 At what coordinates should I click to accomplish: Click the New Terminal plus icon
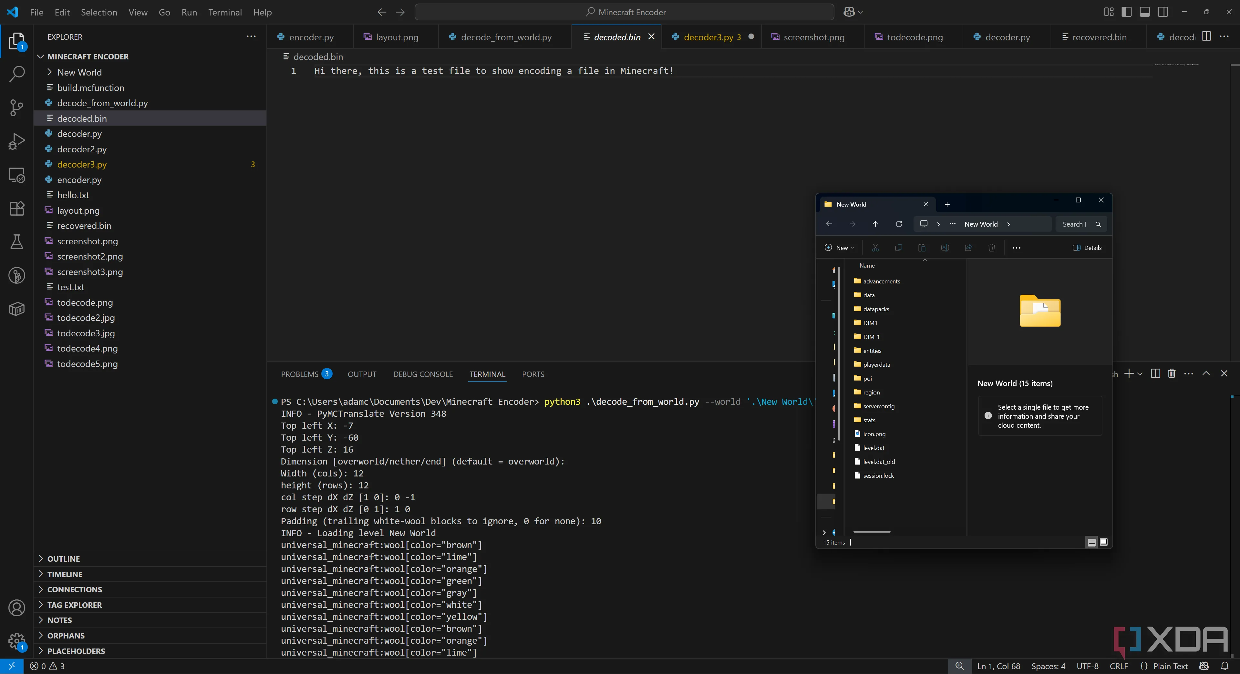(x=1129, y=373)
